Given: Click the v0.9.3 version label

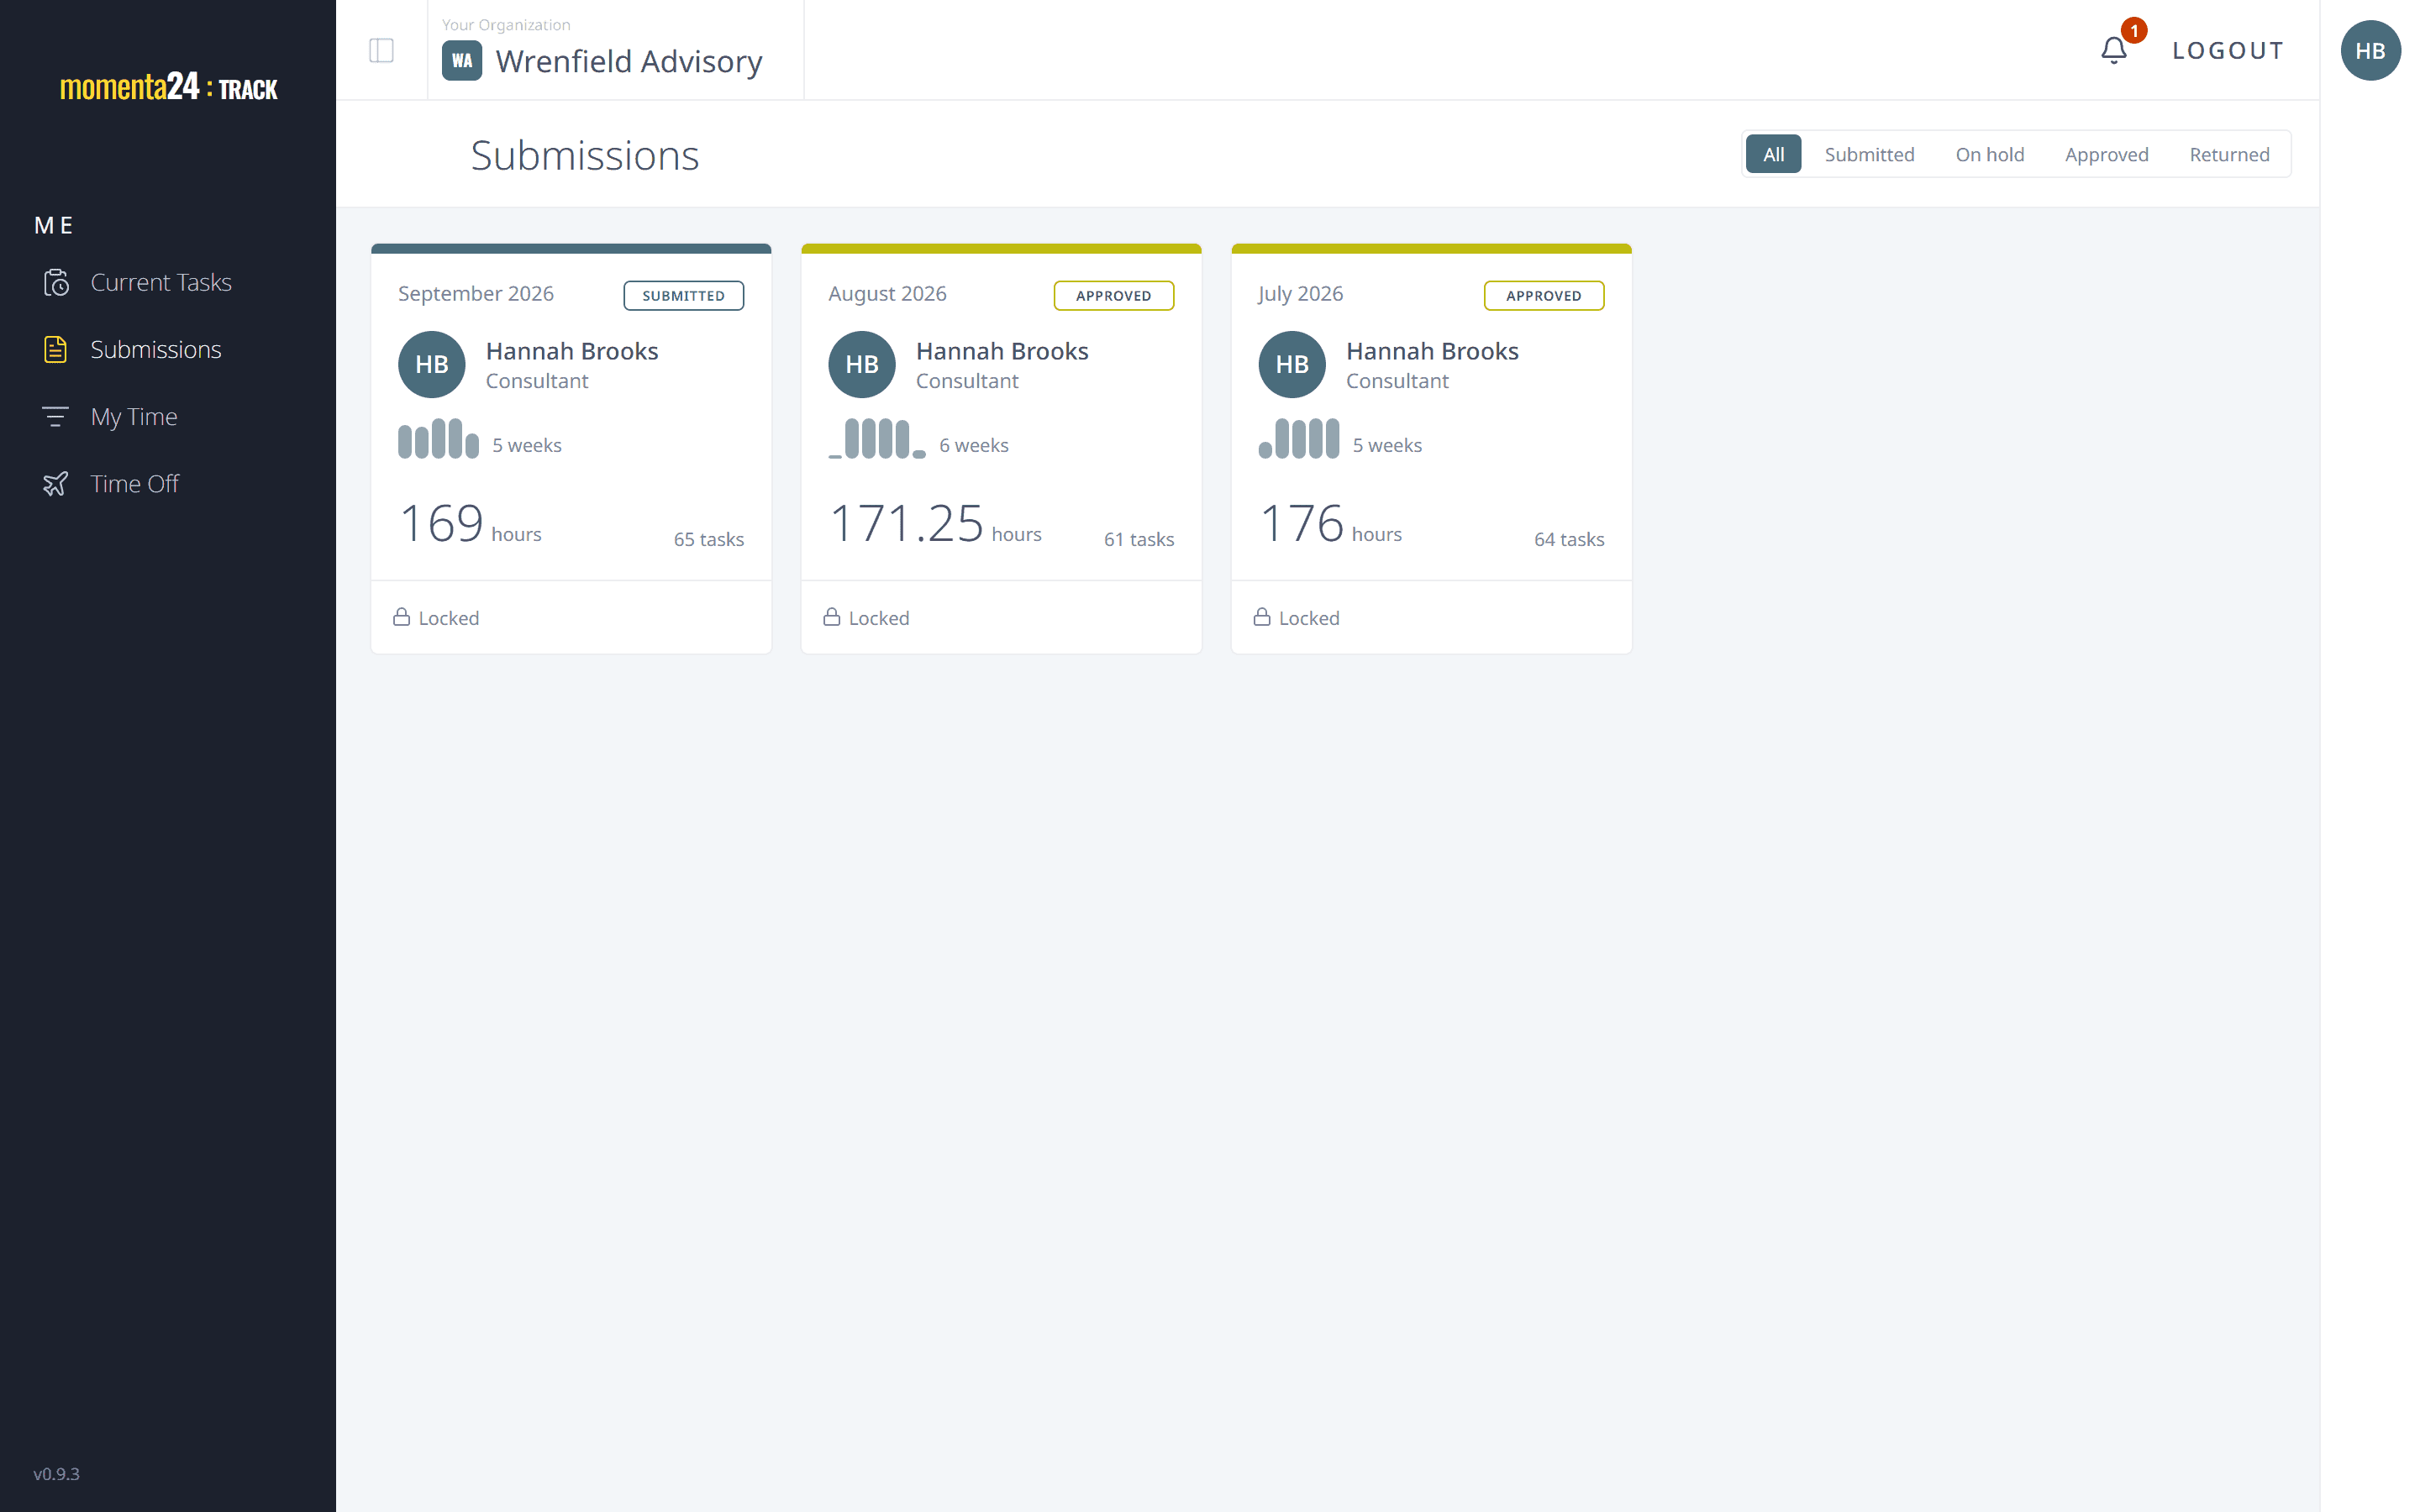Looking at the screenshot, I should (56, 1474).
